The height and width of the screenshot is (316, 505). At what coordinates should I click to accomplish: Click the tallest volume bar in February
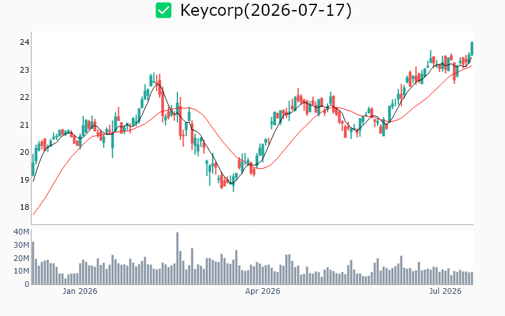(x=177, y=258)
